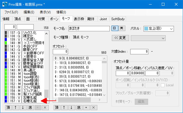
Task: Click the empty morph search field
Action: 25,27
